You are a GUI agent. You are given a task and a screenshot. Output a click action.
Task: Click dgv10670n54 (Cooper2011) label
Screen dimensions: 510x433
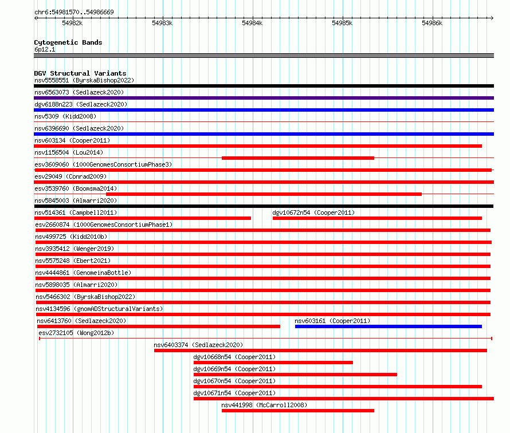point(234,381)
